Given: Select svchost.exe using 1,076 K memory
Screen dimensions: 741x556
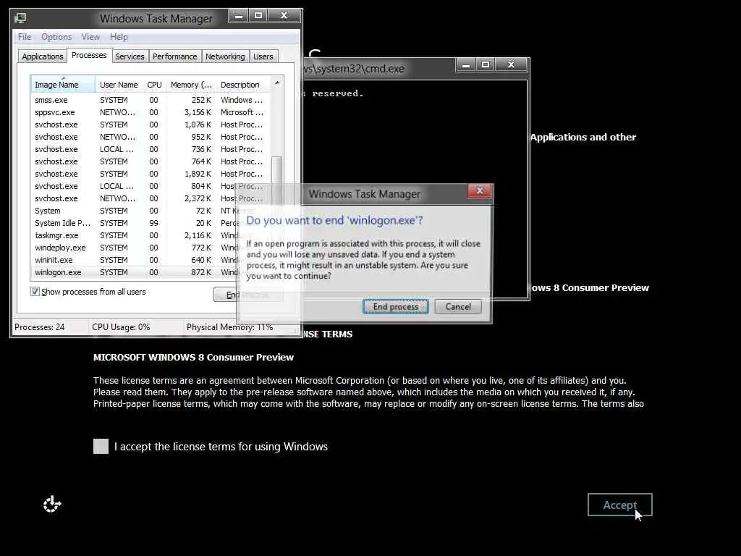Looking at the screenshot, I should pos(151,125).
